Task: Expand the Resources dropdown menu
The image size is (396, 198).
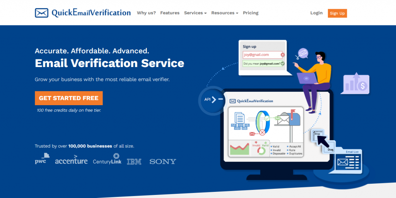Action: click(225, 13)
